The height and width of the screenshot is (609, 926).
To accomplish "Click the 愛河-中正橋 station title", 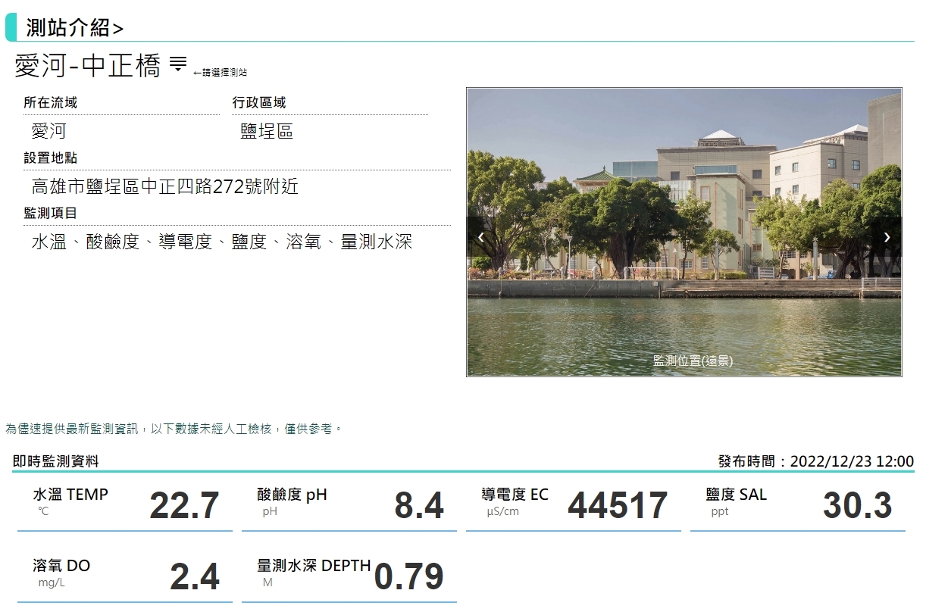I will coord(87,67).
